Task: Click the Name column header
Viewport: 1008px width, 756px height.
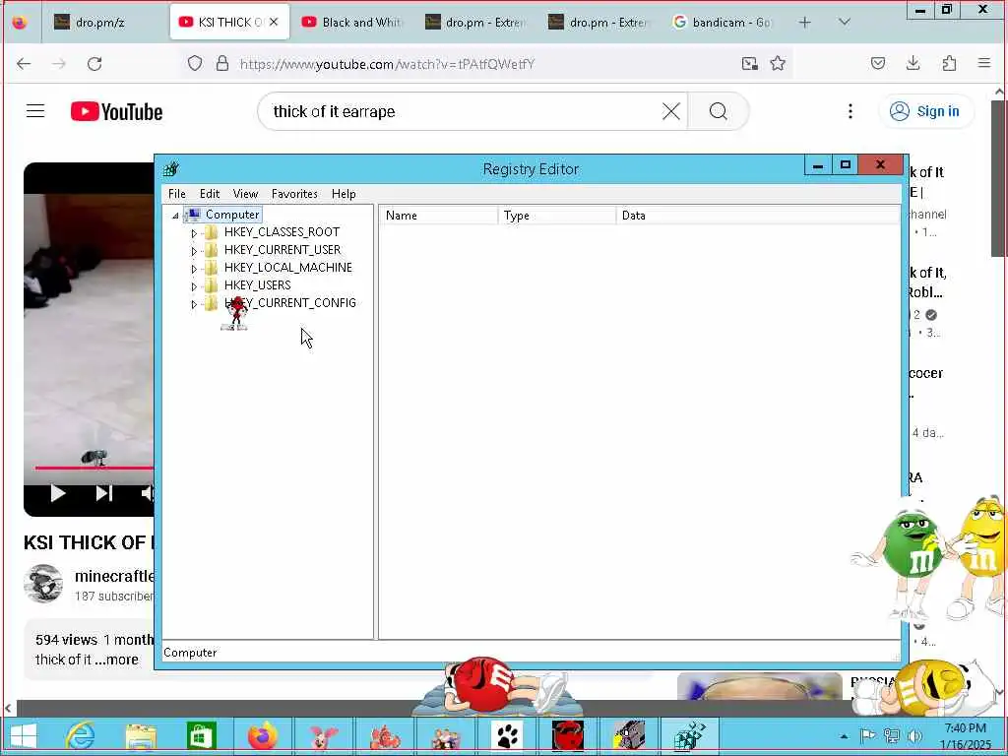Action: click(438, 216)
